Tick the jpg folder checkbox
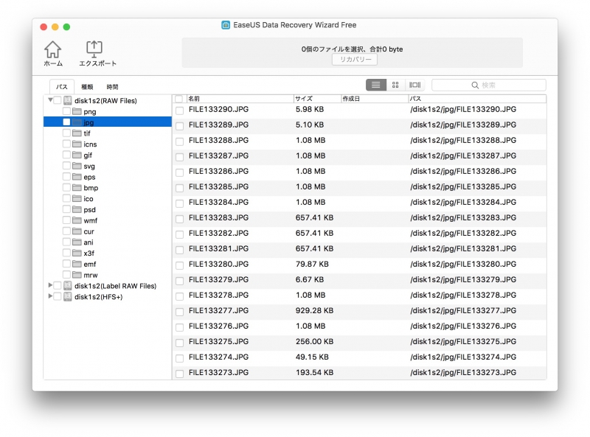This screenshot has height=437, width=590. point(66,122)
